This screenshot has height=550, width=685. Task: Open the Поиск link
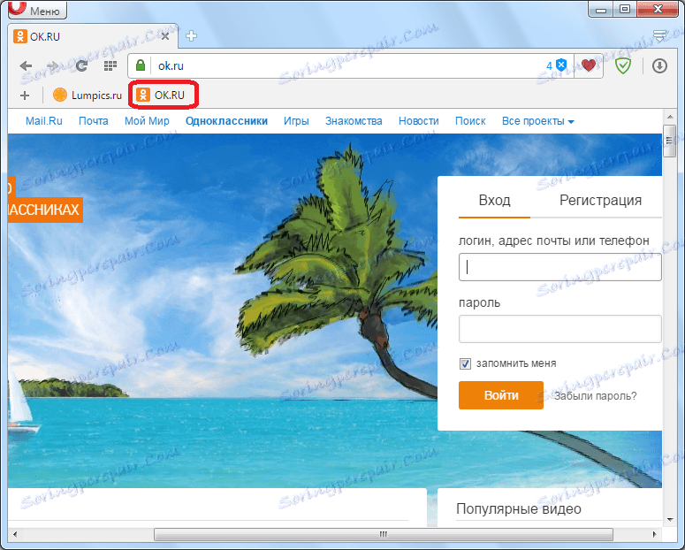(x=470, y=121)
